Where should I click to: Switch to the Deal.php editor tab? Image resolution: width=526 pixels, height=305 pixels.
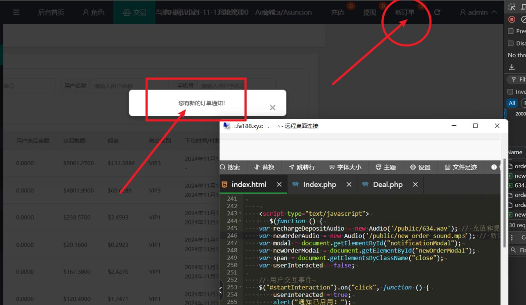388,185
